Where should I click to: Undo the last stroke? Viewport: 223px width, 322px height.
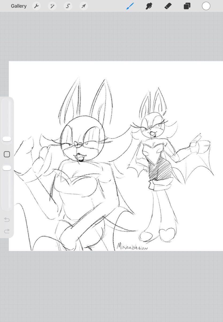[x=7, y=220]
